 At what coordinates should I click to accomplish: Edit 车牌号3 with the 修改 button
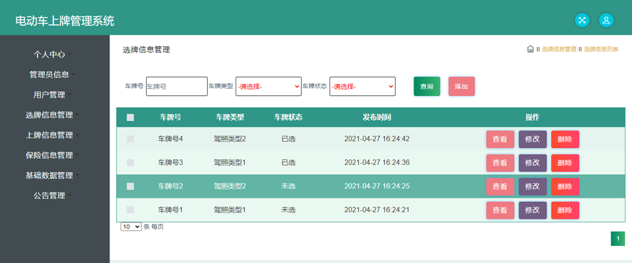532,163
